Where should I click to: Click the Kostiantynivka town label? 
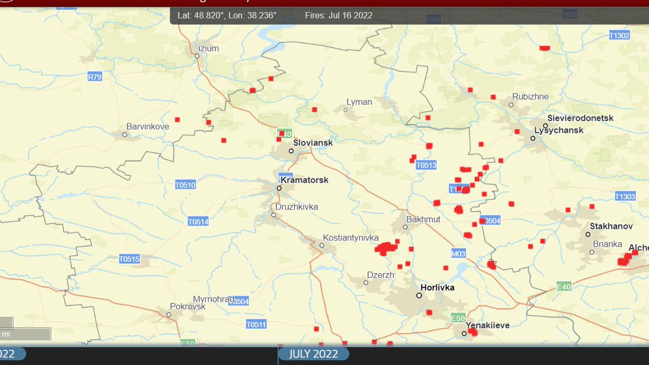tap(351, 237)
